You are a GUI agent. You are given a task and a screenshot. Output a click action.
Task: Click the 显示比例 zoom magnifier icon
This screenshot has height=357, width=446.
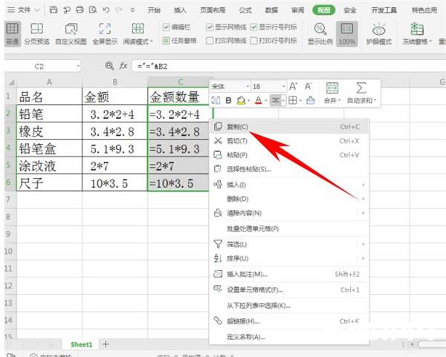tap(320, 29)
